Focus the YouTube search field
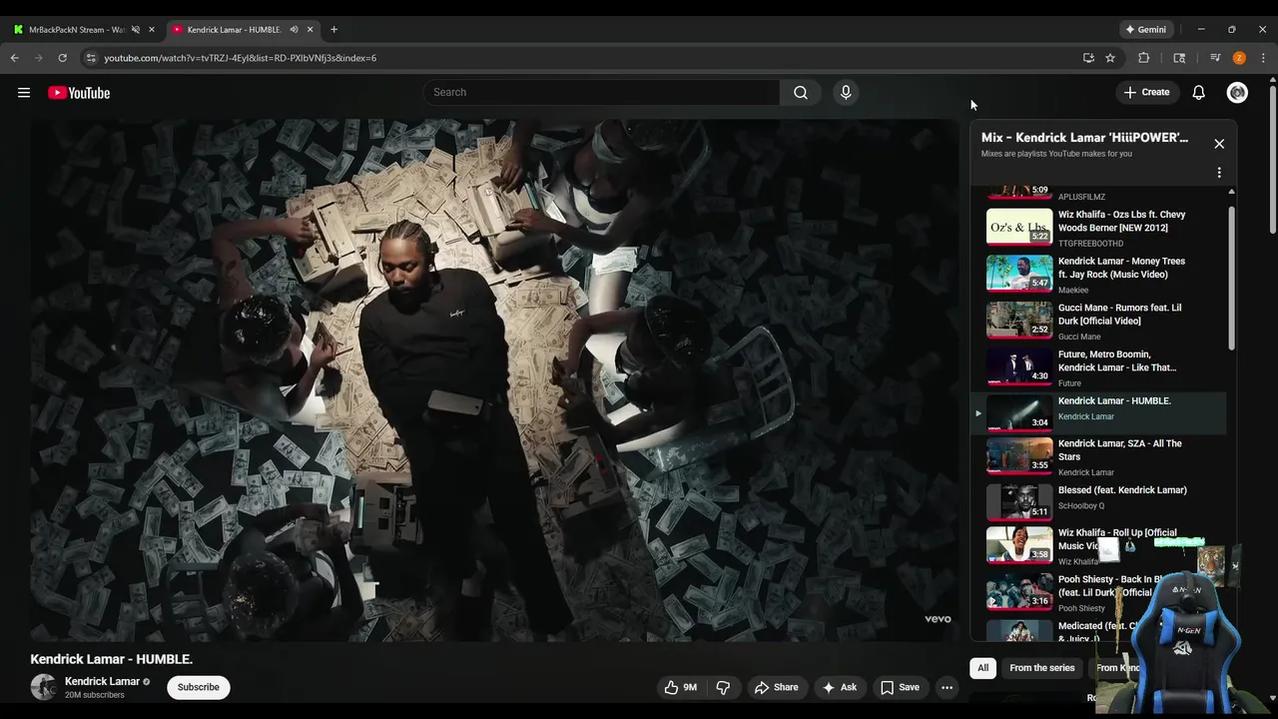The image size is (1278, 719). (601, 92)
